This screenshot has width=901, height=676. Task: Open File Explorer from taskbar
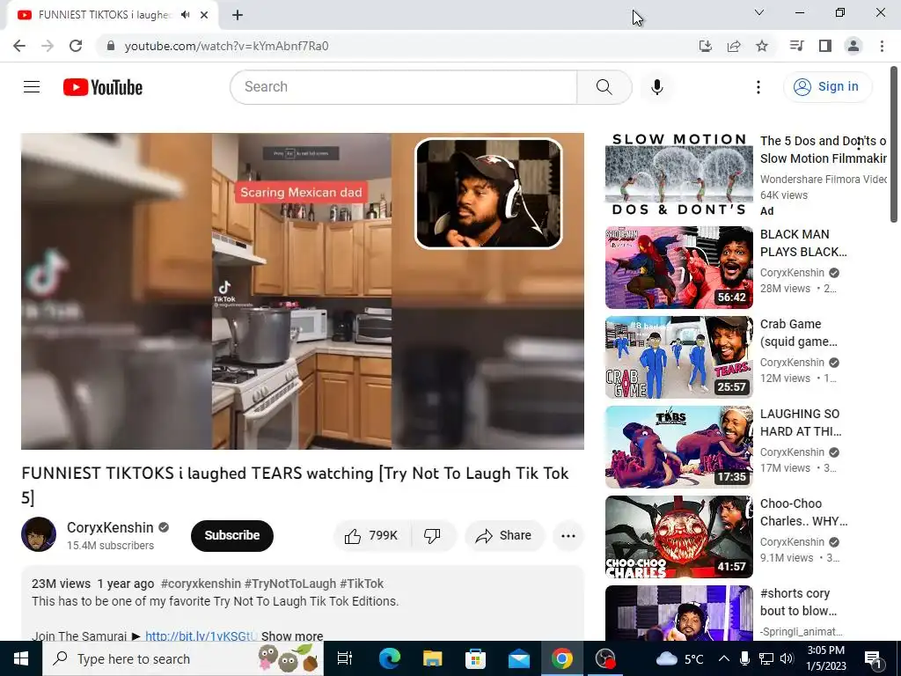coord(432,658)
